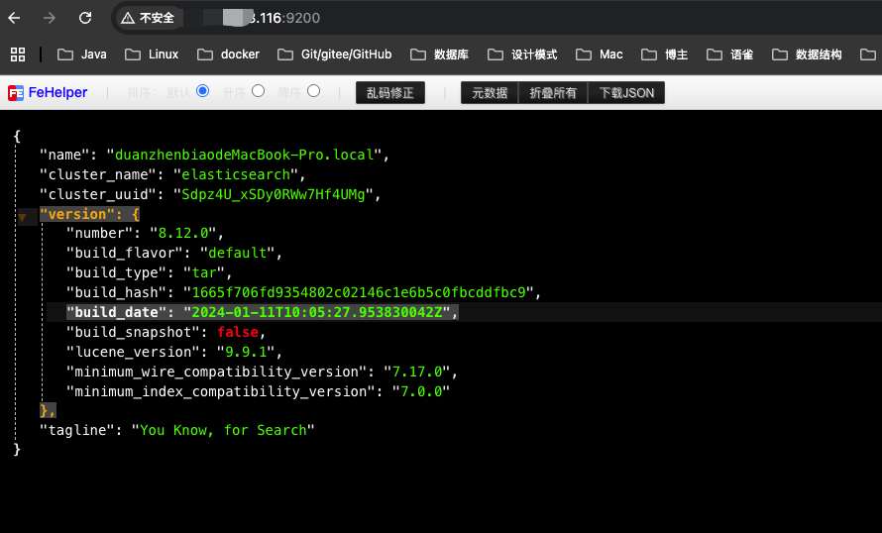Image resolution: width=882 pixels, height=533 pixels.
Task: Collapse the version object triangle
Action: 22,217
